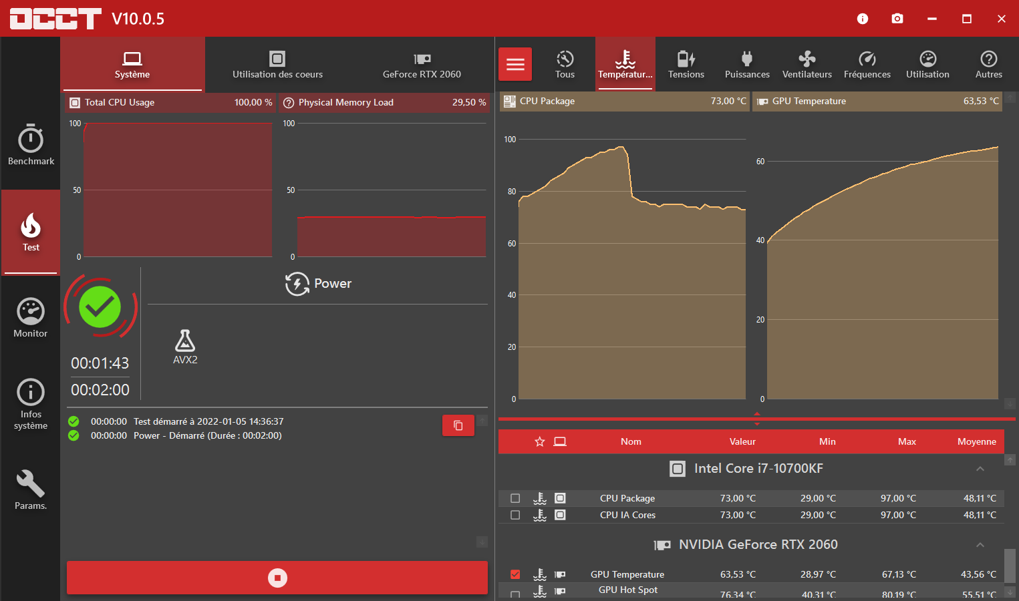Viewport: 1019px width, 601px height.
Task: Enable the CPU IA Cores graph checkbox
Action: tap(515, 515)
